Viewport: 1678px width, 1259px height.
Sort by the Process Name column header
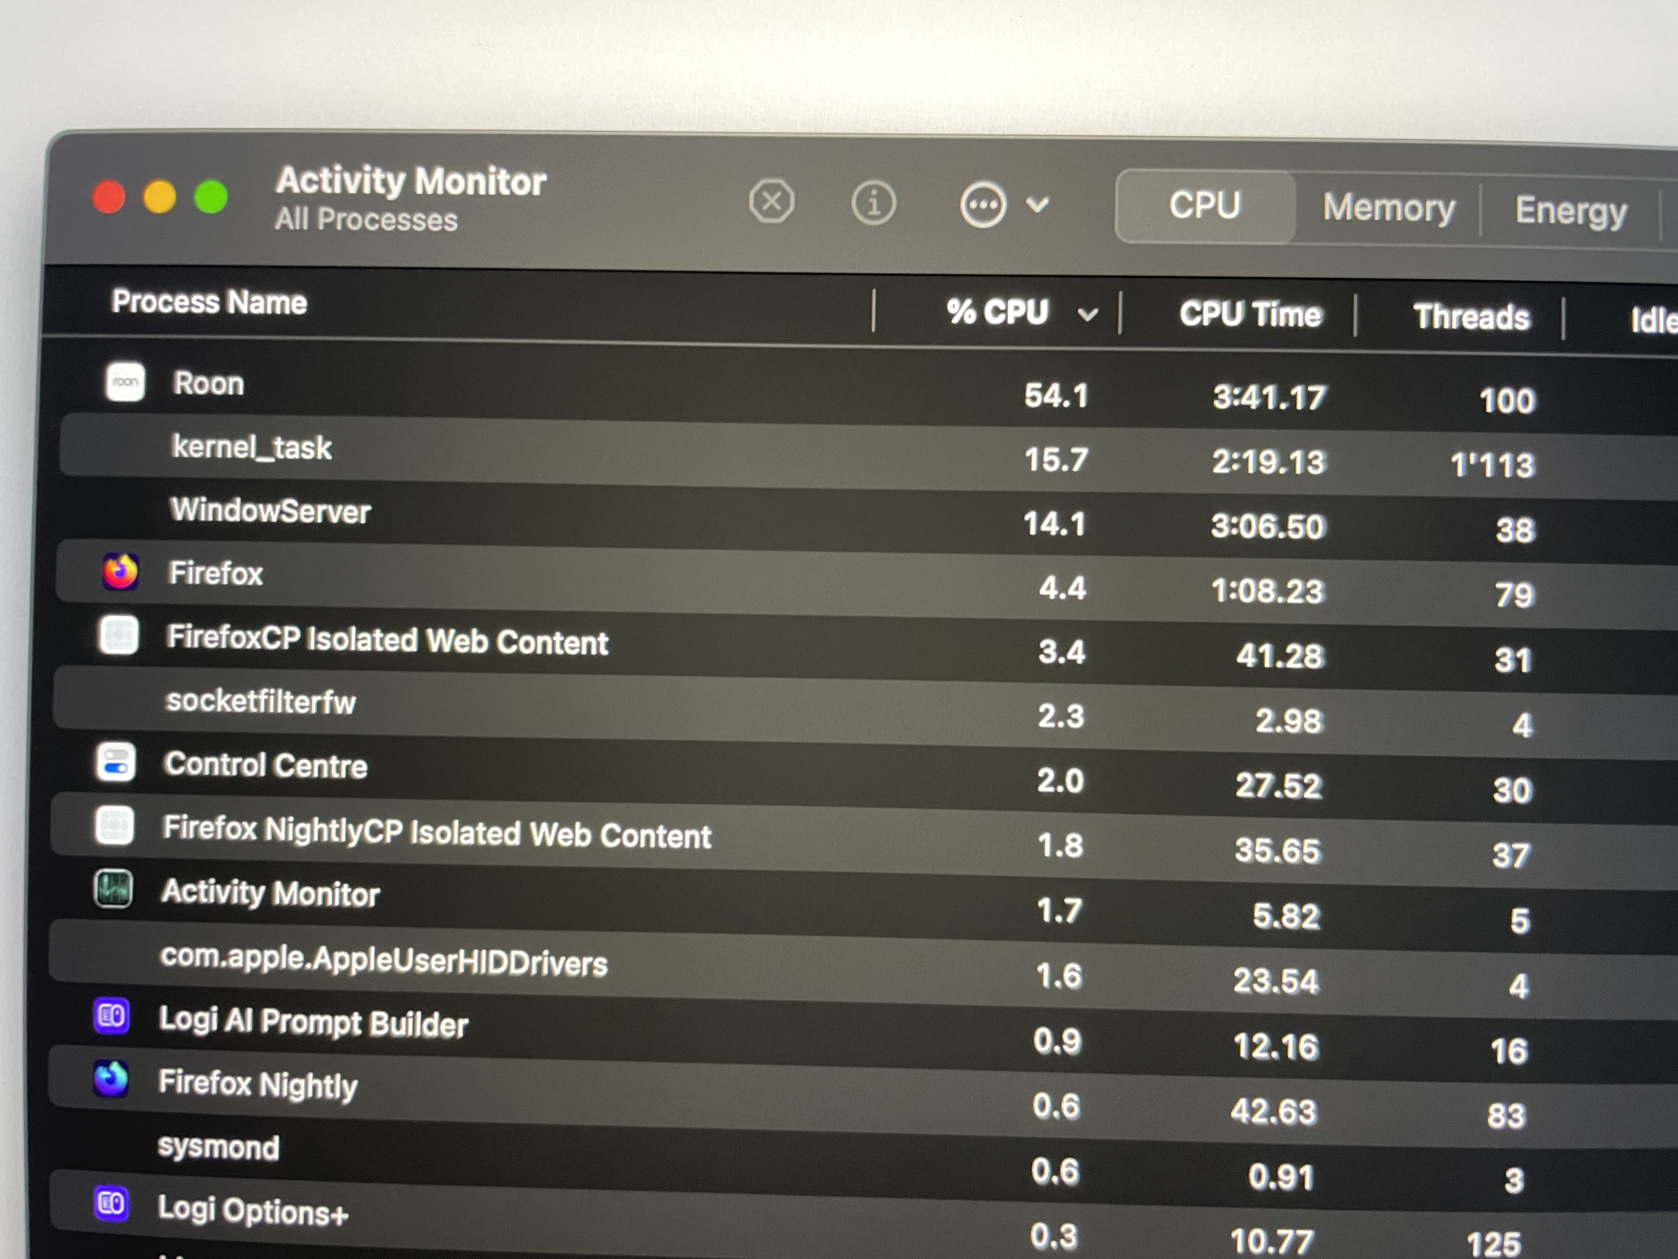[209, 302]
